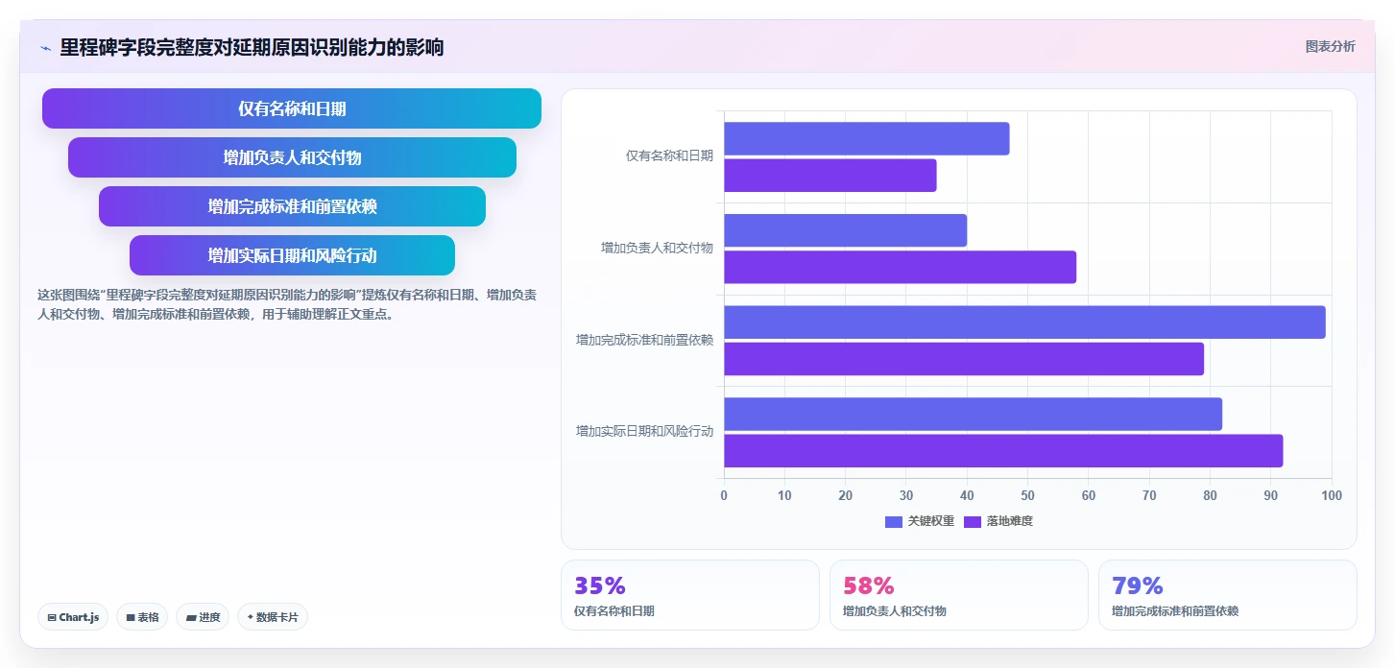Screen dimensions: 1395x668
Task: Click the description paragraph under the funnel
Action: point(287,304)
